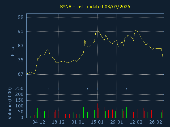The width and height of the screenshot is (170, 127).
Task: Select the 26-02 date label
Action: (x=156, y=122)
